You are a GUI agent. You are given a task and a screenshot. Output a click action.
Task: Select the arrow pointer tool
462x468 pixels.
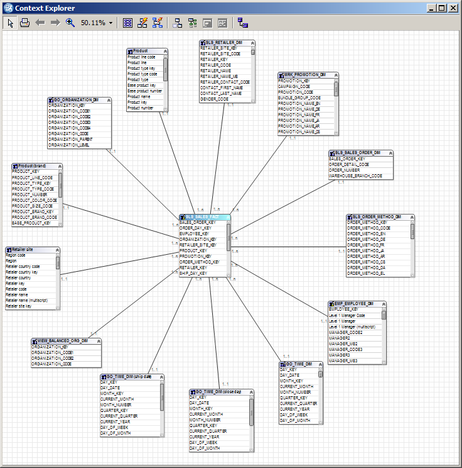[x=10, y=23]
